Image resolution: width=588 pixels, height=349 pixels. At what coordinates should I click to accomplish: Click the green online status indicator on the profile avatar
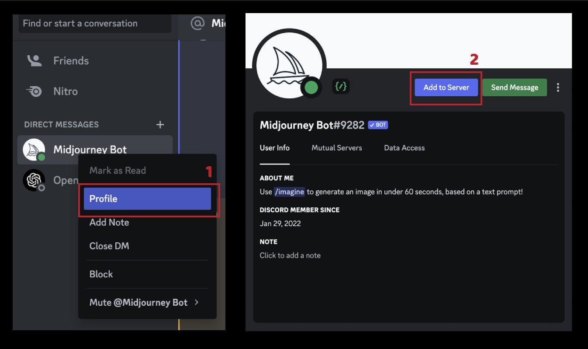pyautogui.click(x=311, y=87)
